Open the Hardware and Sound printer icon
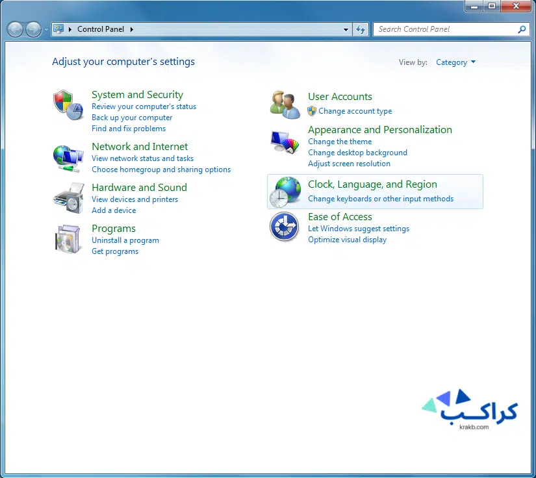The image size is (536, 478). (x=69, y=198)
